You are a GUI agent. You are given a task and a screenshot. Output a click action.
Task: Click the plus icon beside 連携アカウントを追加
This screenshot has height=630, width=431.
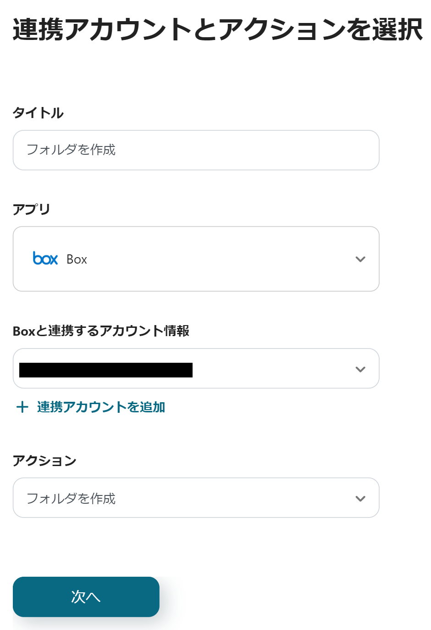22,407
